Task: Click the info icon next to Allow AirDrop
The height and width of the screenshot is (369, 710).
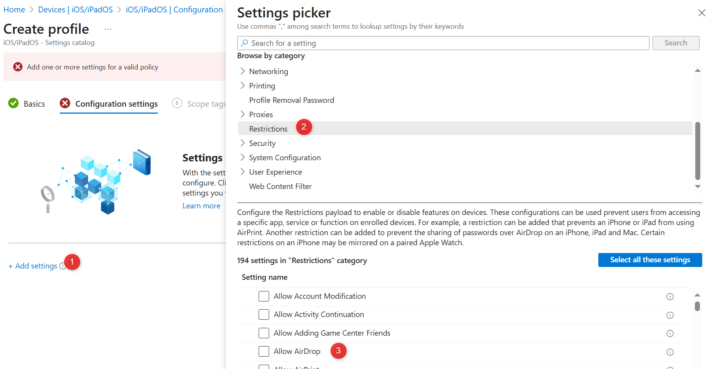Action: pos(670,352)
